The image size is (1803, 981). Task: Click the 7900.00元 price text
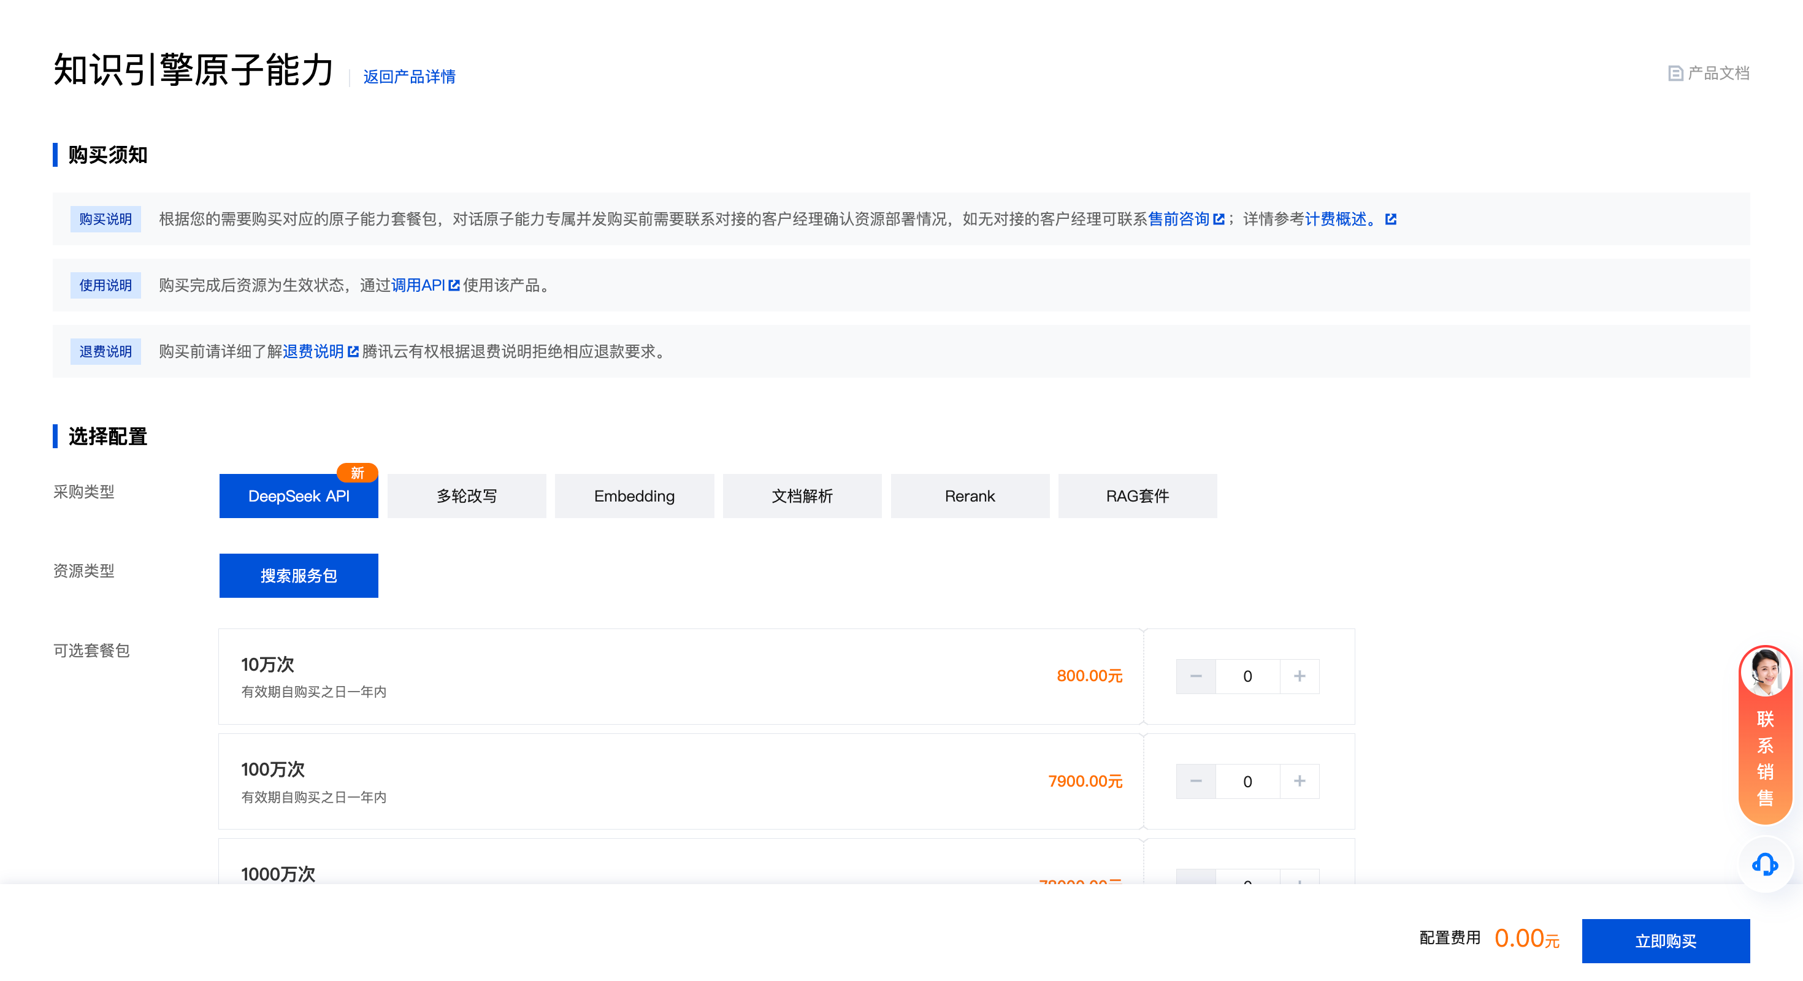click(1085, 781)
